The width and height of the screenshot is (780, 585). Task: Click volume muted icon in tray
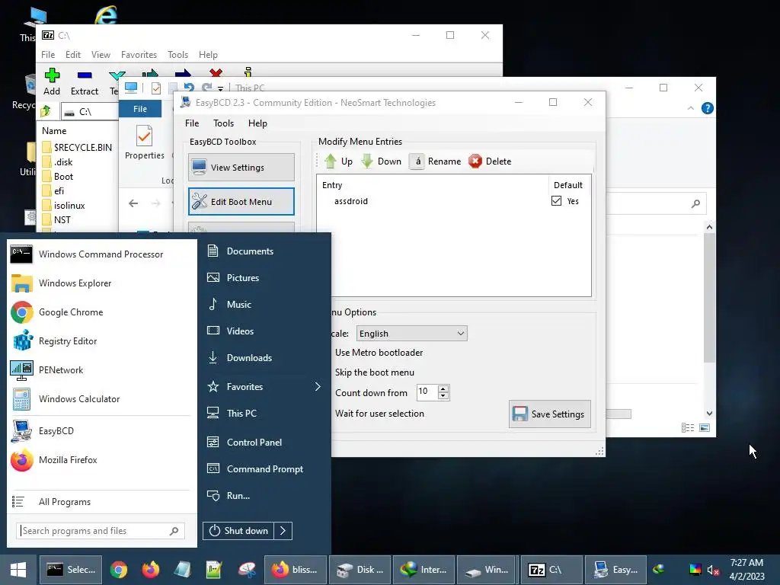(x=712, y=570)
